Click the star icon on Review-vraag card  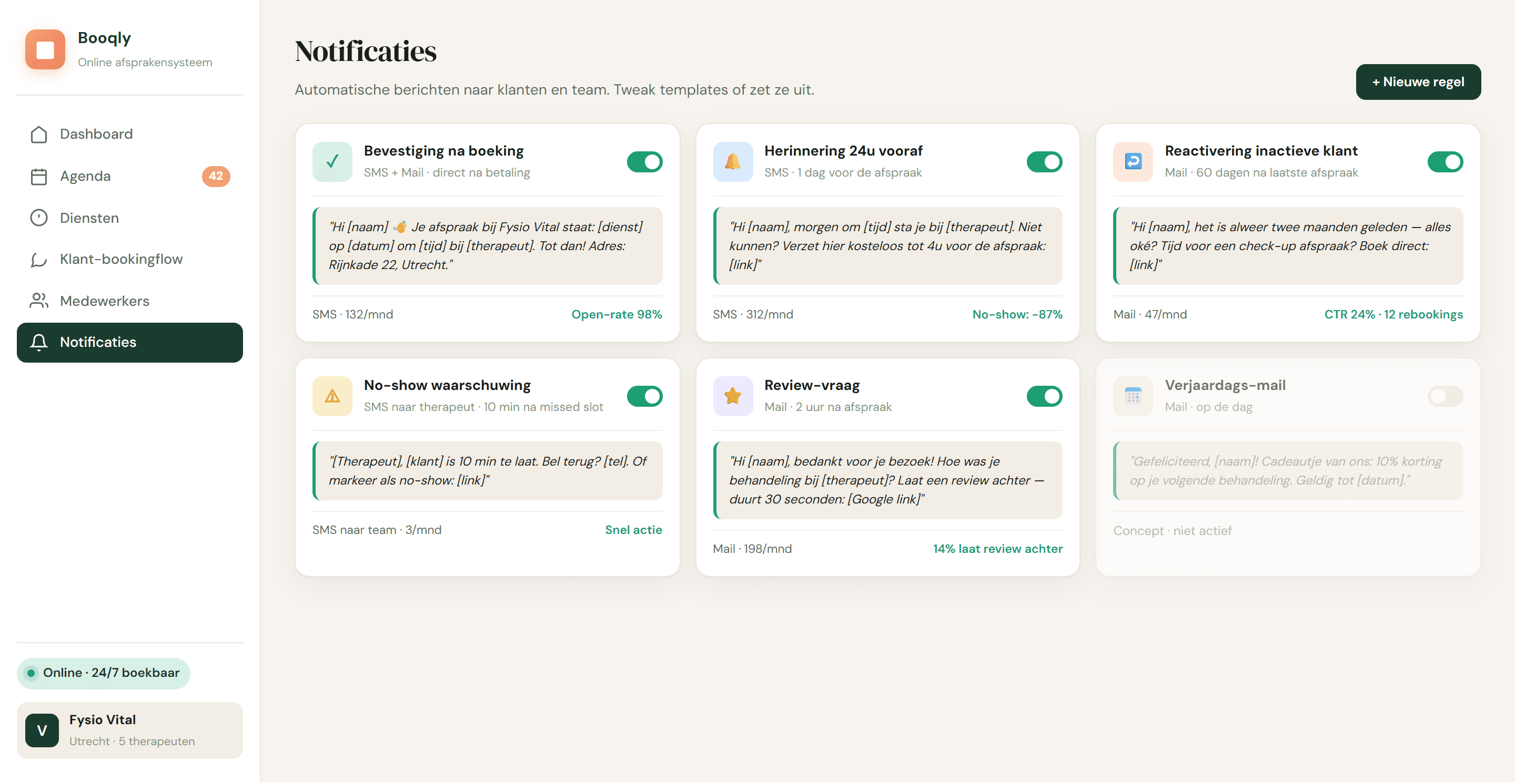point(733,396)
